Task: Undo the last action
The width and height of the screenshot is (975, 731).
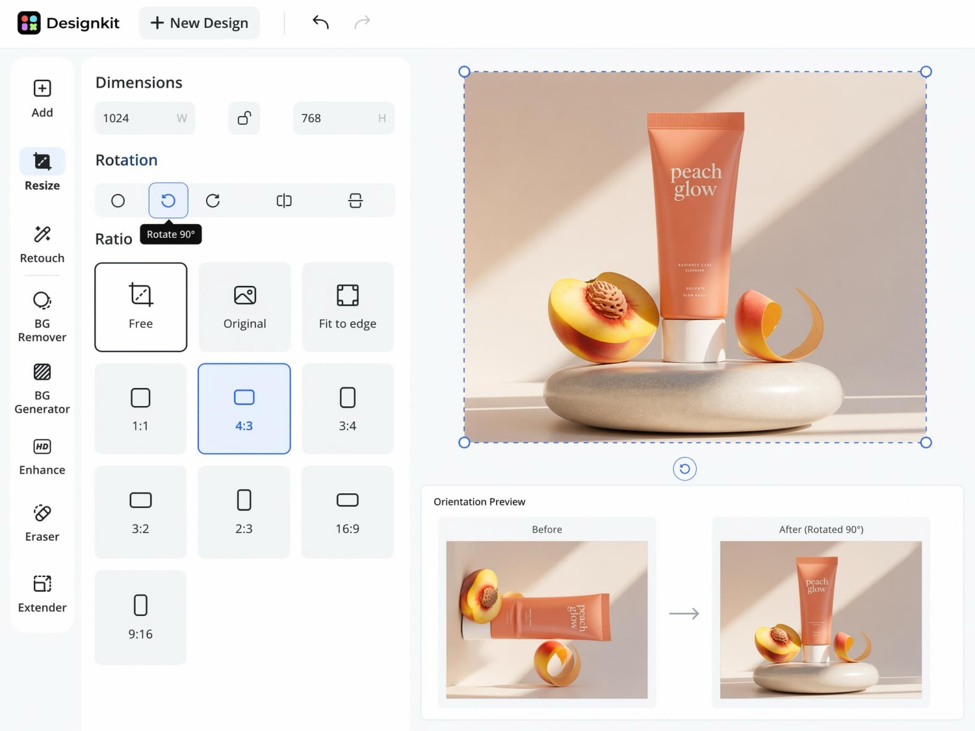Action: pyautogui.click(x=320, y=22)
